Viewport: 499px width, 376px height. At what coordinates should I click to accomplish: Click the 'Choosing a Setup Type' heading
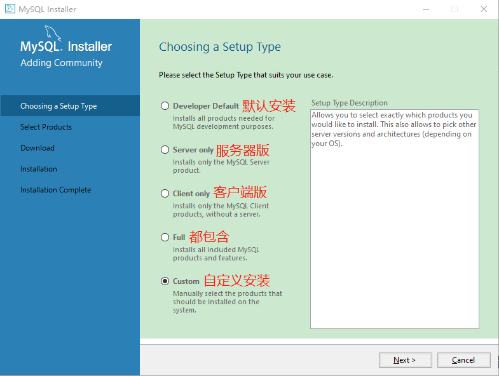[x=220, y=47]
